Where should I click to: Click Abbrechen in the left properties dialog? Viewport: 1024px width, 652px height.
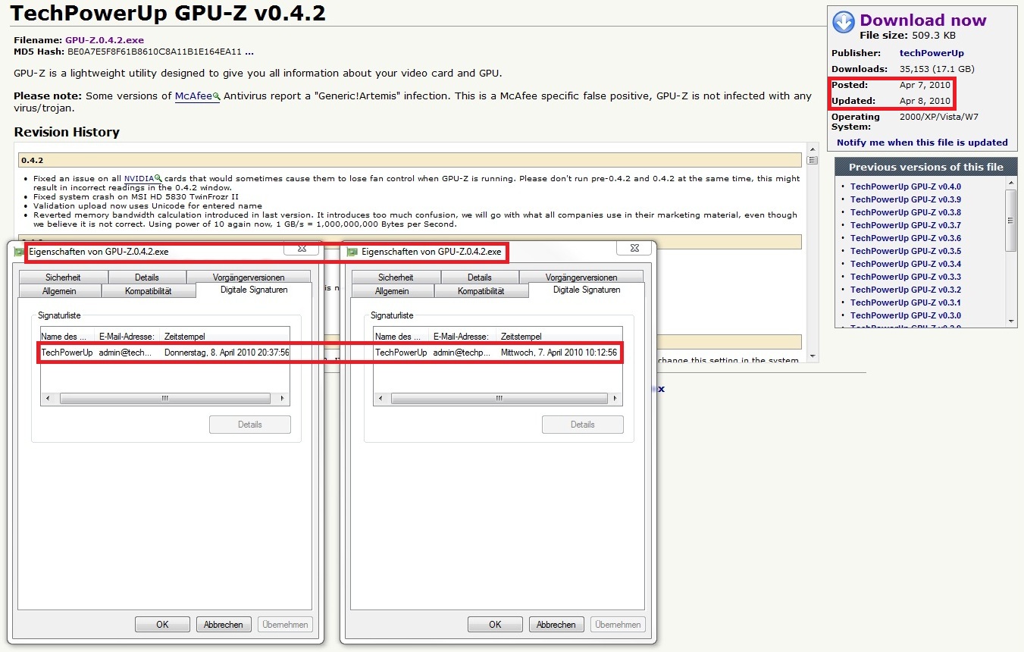[x=224, y=625]
